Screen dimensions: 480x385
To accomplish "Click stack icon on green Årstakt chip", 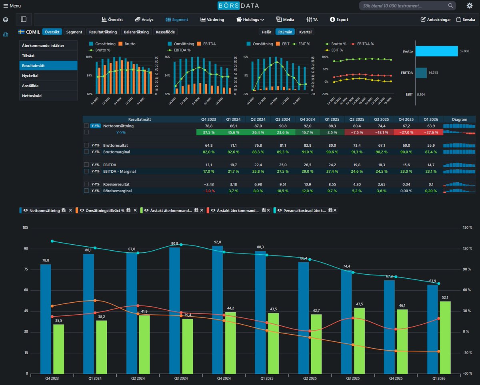I will (196, 210).
